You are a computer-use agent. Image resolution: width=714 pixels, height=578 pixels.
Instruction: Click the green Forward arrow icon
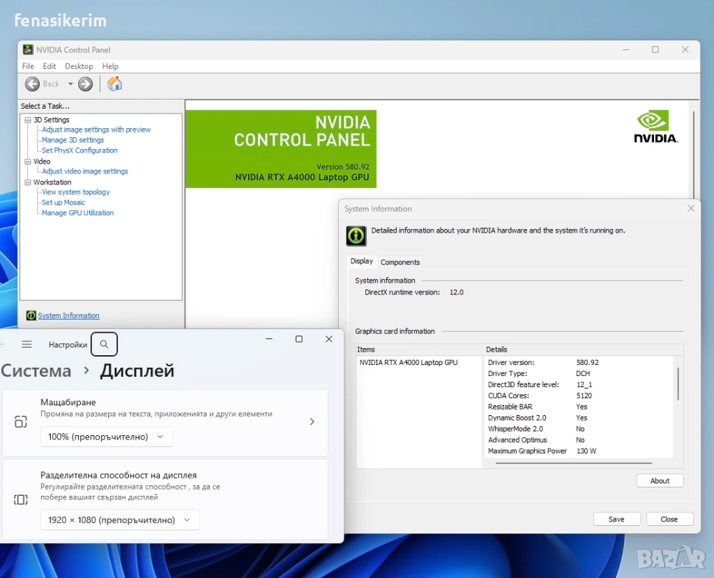[86, 84]
